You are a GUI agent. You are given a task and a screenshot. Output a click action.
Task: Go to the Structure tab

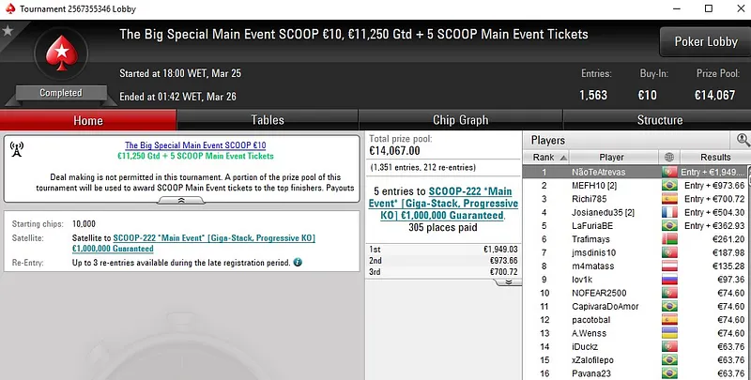pyautogui.click(x=659, y=120)
